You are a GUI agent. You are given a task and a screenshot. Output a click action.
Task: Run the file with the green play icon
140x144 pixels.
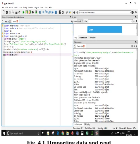coord(23,12)
